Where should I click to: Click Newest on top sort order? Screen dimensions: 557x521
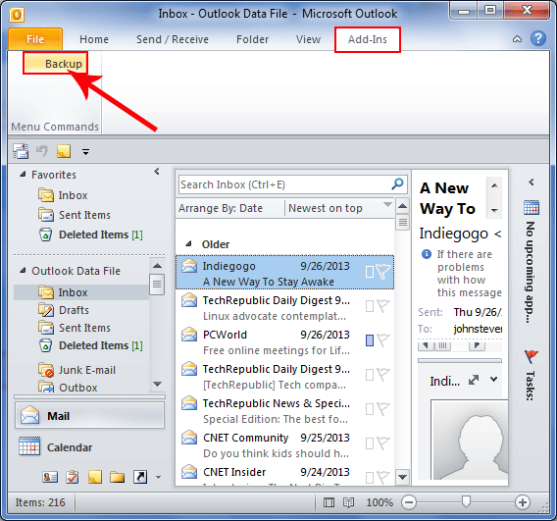tap(326, 208)
